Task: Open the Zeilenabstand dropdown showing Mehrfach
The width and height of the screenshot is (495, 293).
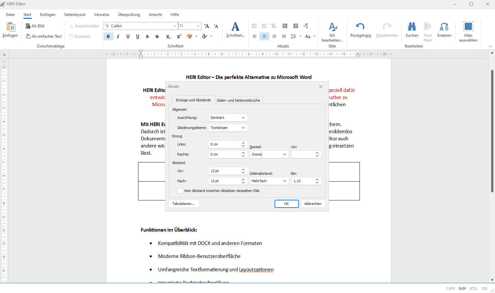Action: point(269,181)
